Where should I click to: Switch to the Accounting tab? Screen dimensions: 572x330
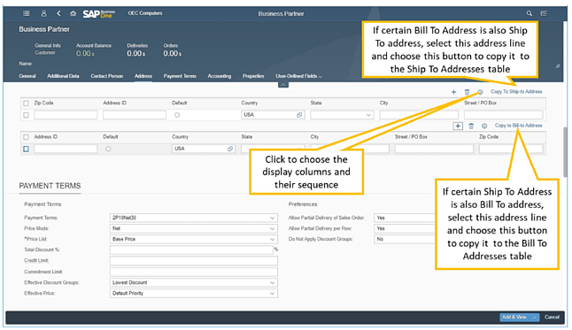pos(220,76)
